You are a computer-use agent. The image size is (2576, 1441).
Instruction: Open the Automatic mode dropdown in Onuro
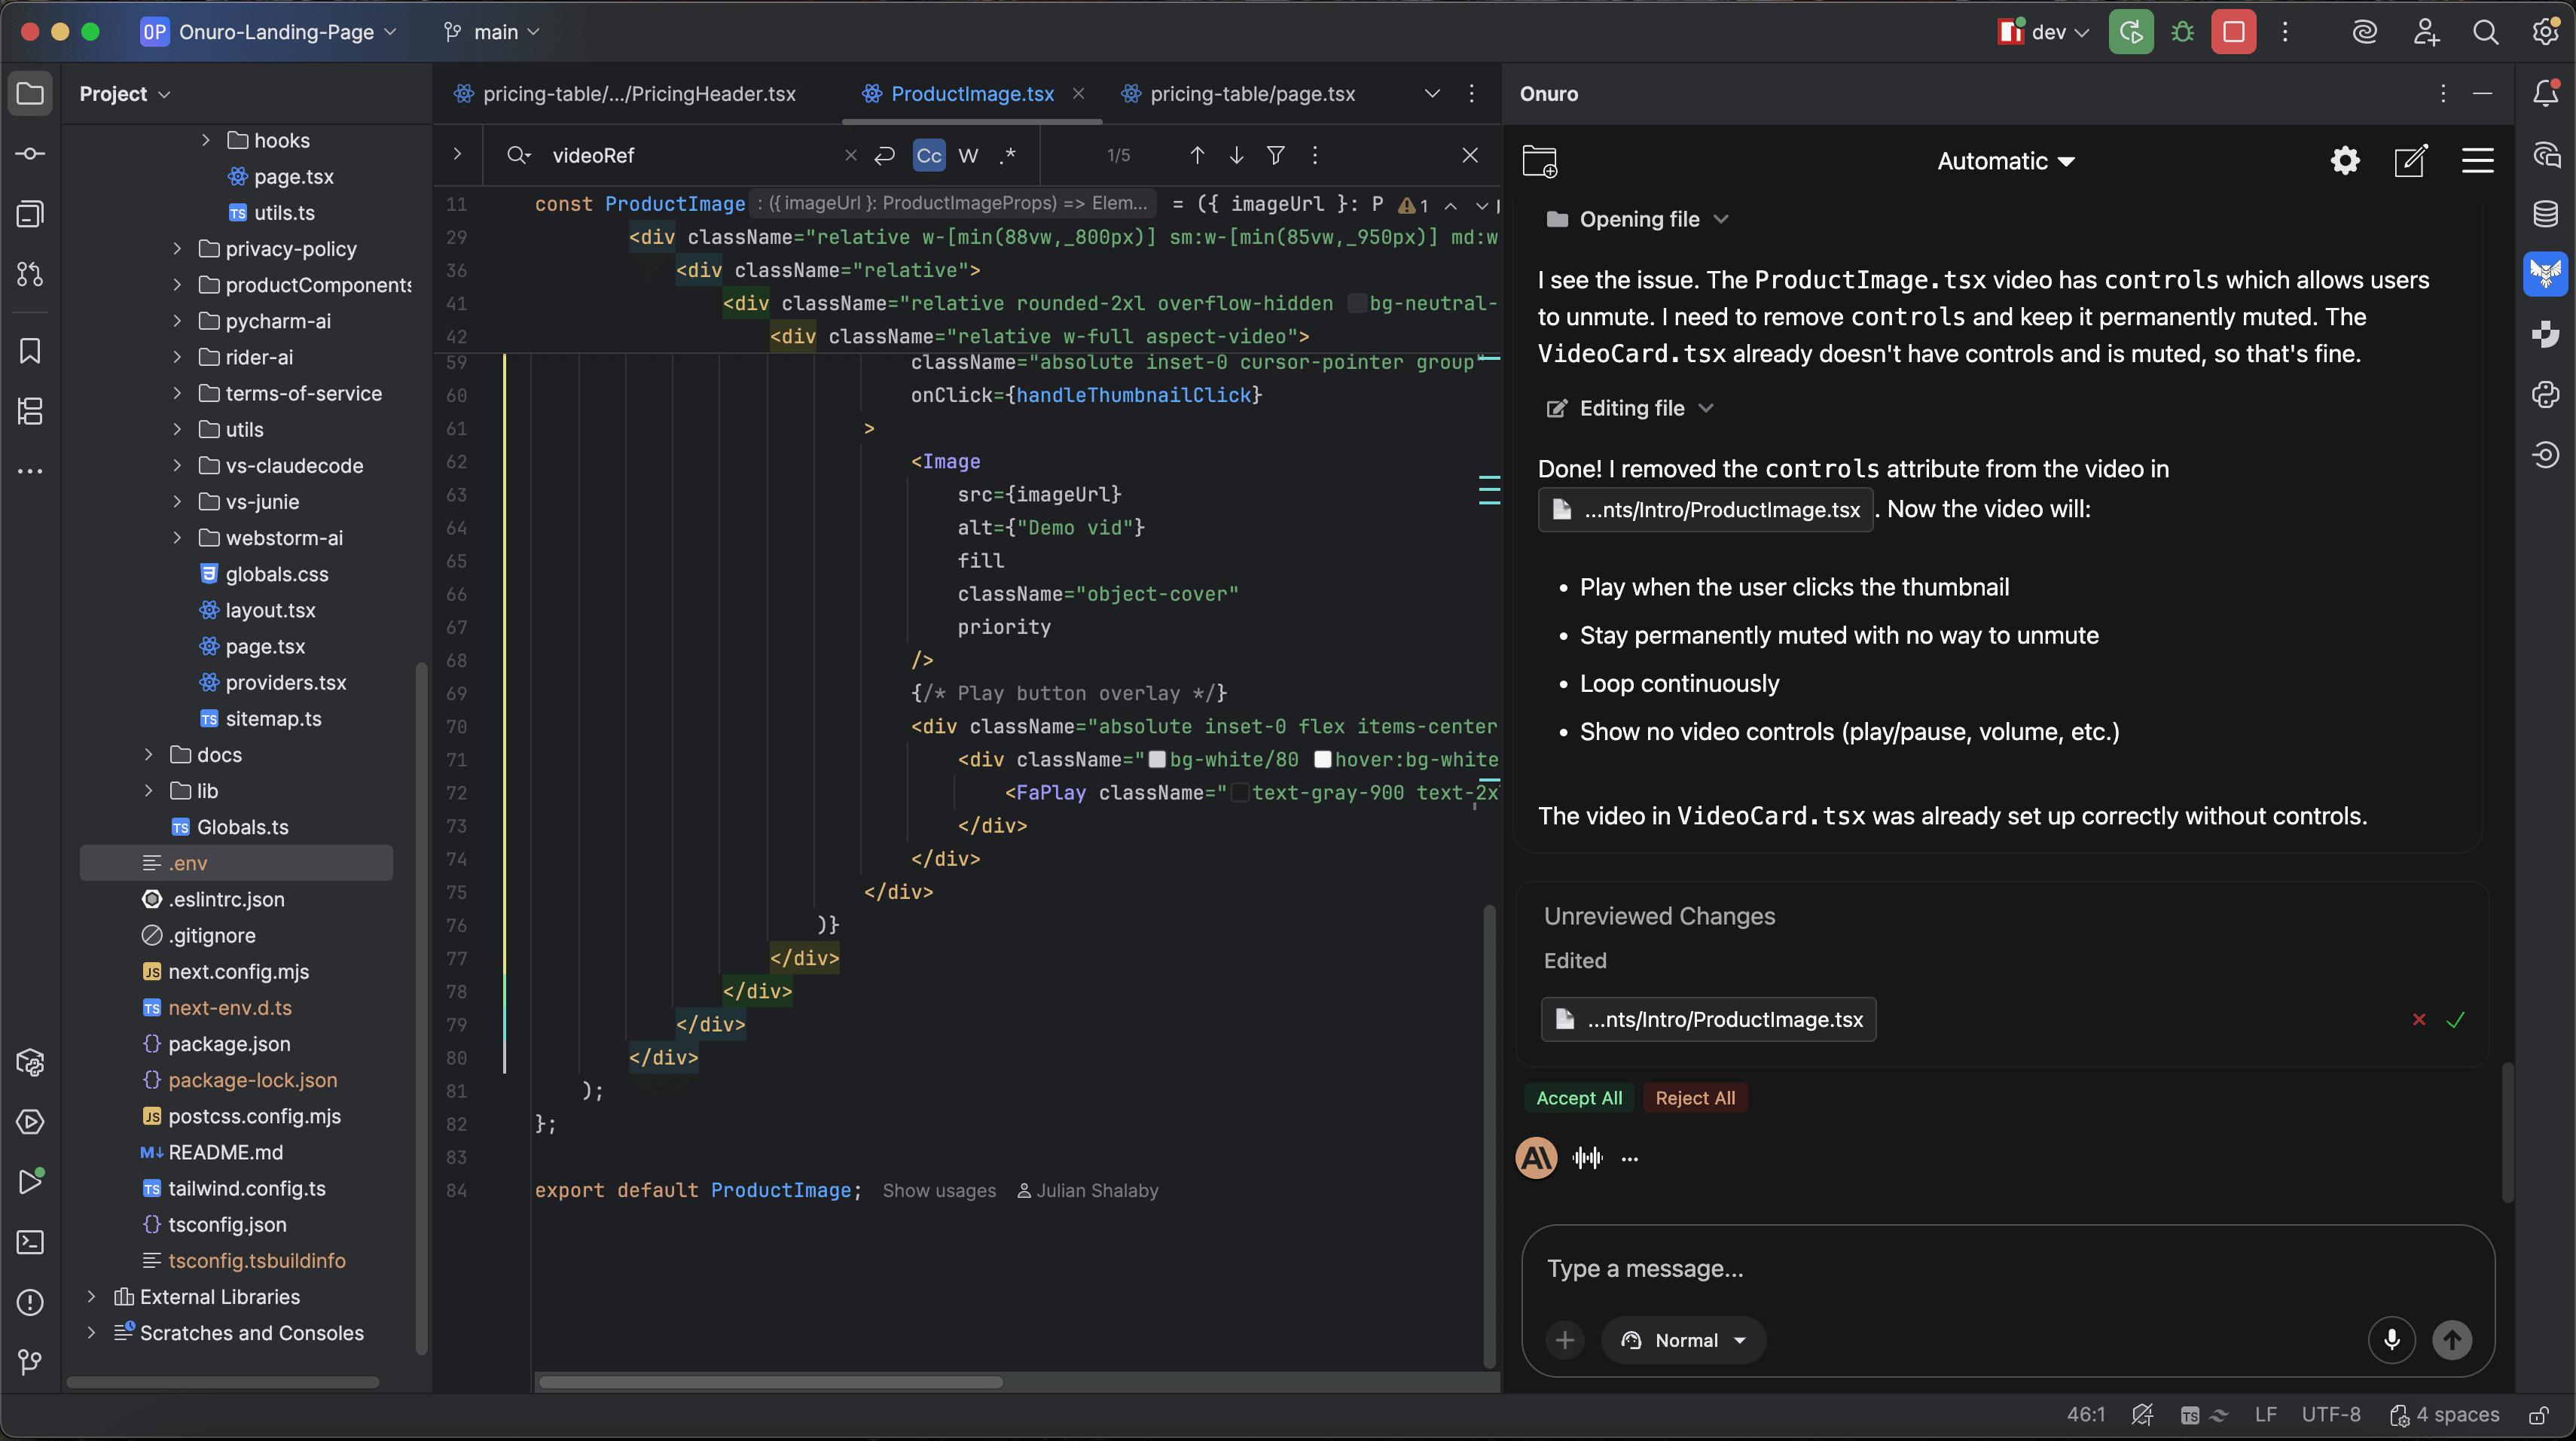[x=2004, y=161]
